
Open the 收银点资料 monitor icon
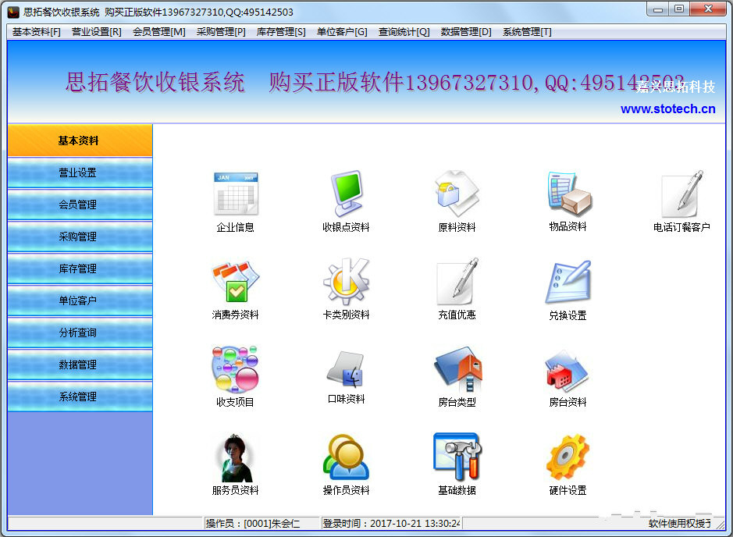(346, 194)
